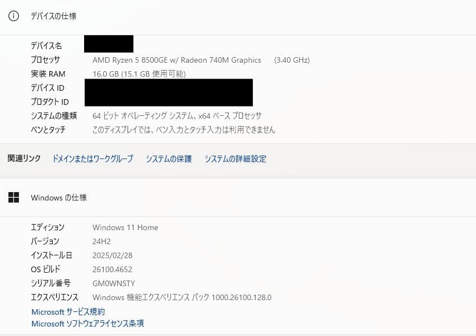Click the エディション value Windows 11 Home
The image size is (476, 336).
(125, 227)
